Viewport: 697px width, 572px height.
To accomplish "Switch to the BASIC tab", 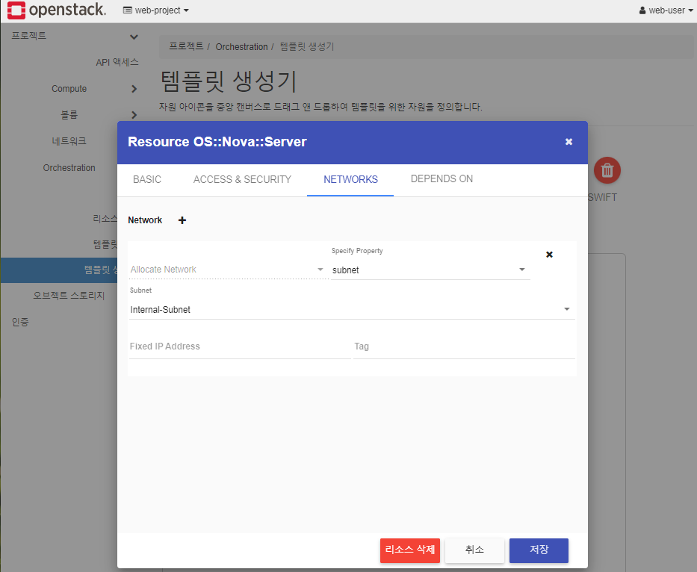I will [x=147, y=179].
